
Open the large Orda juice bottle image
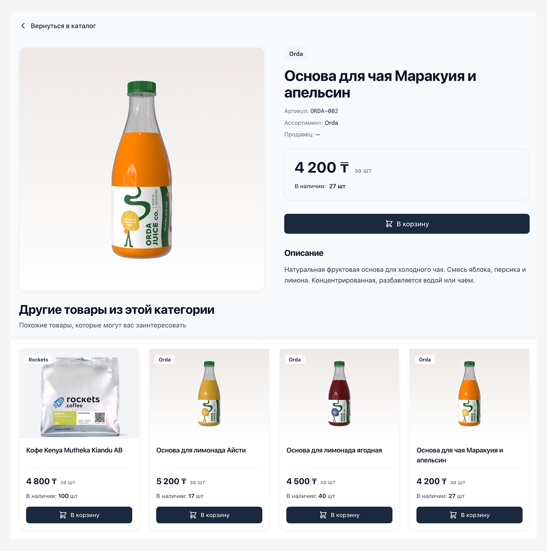(142, 169)
